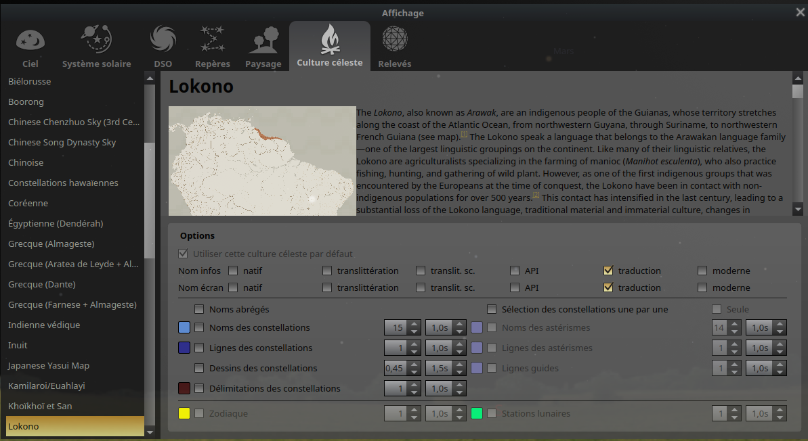The width and height of the screenshot is (808, 441).
Task: Select the DSO galaxy icon
Action: pyautogui.click(x=163, y=40)
